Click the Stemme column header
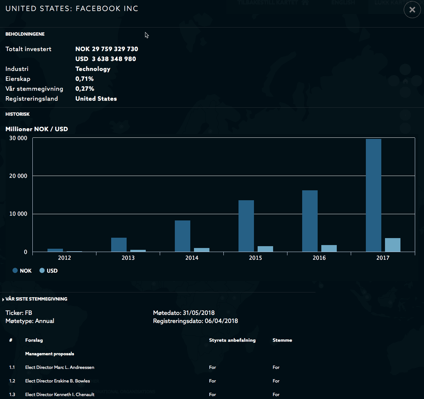 coord(282,340)
